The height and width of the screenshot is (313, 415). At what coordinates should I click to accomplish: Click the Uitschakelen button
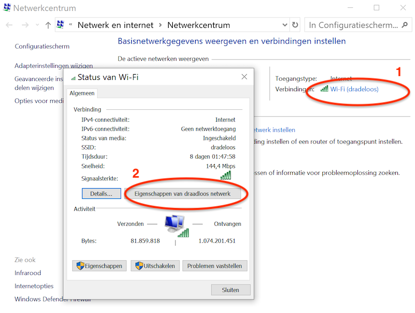click(156, 266)
